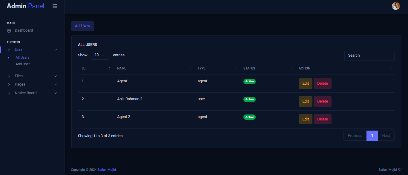The height and width of the screenshot is (175, 408).
Task: Delete the Agent 2 user row
Action: pos(323,119)
